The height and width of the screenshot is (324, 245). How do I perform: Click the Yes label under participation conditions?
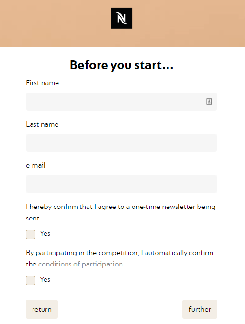[45, 279]
